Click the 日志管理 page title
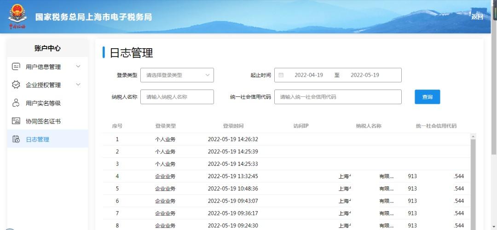Screen dimensions: 497x230 (131, 52)
